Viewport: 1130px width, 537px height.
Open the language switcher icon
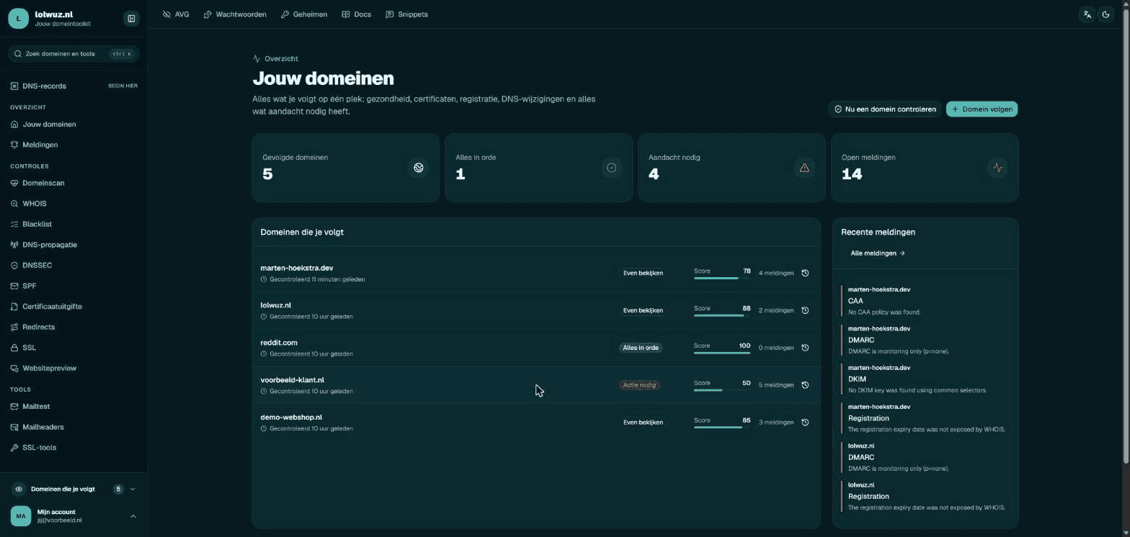tap(1087, 14)
